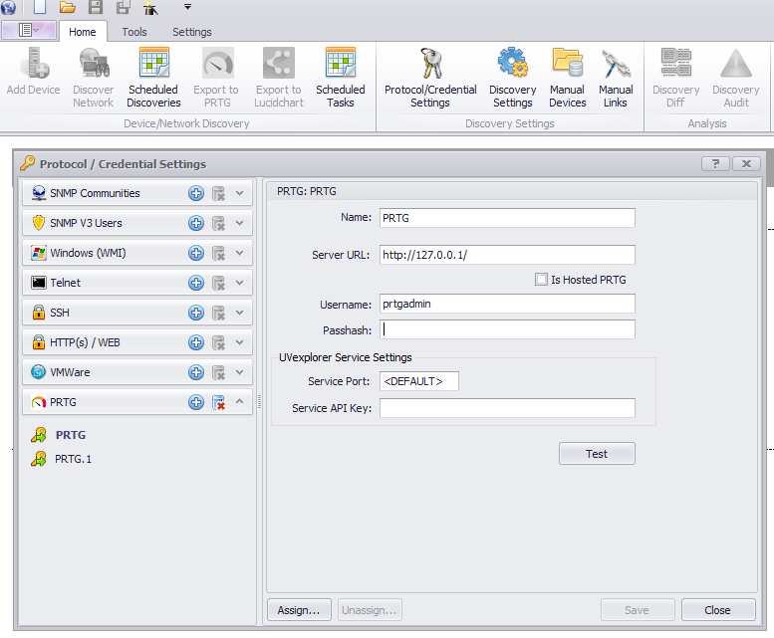Click the Username input field
774x638 pixels.
pos(507,304)
